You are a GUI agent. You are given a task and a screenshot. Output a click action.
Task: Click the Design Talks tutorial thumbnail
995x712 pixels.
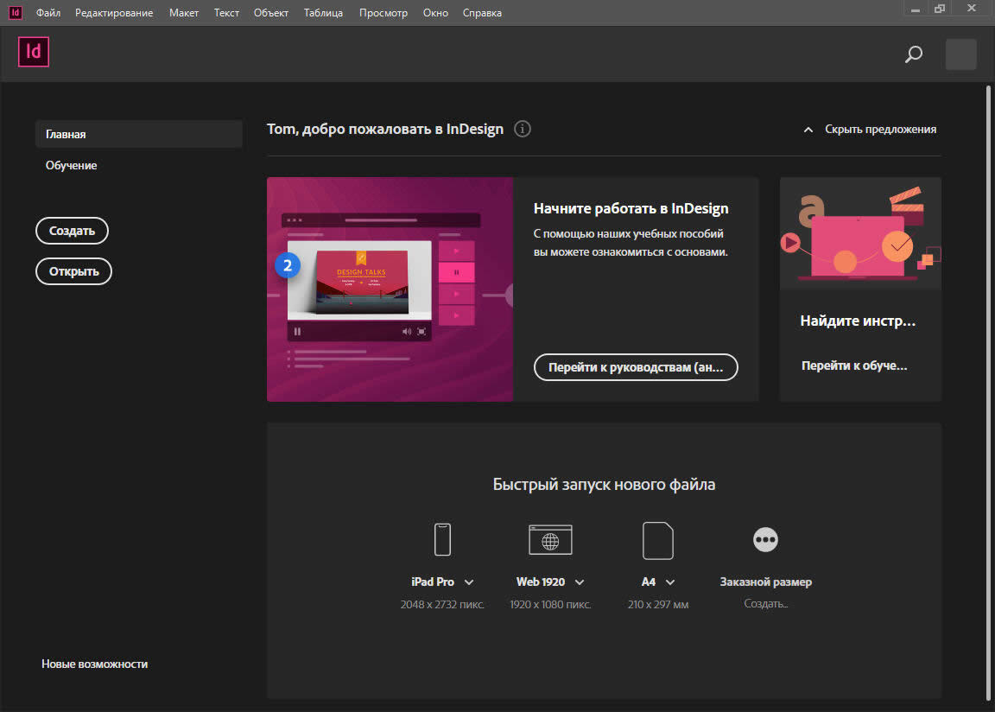tap(390, 289)
